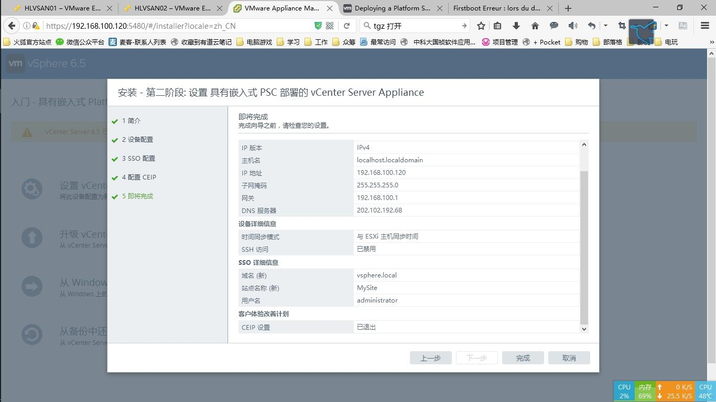716x402 pixels.
Task: Go to wizard step 3 SSO 配置
Action: point(138,159)
